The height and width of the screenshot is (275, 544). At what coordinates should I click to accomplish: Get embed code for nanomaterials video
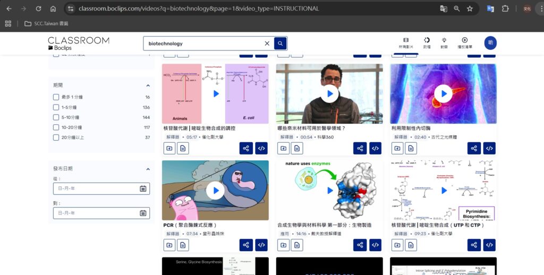tap(375, 148)
